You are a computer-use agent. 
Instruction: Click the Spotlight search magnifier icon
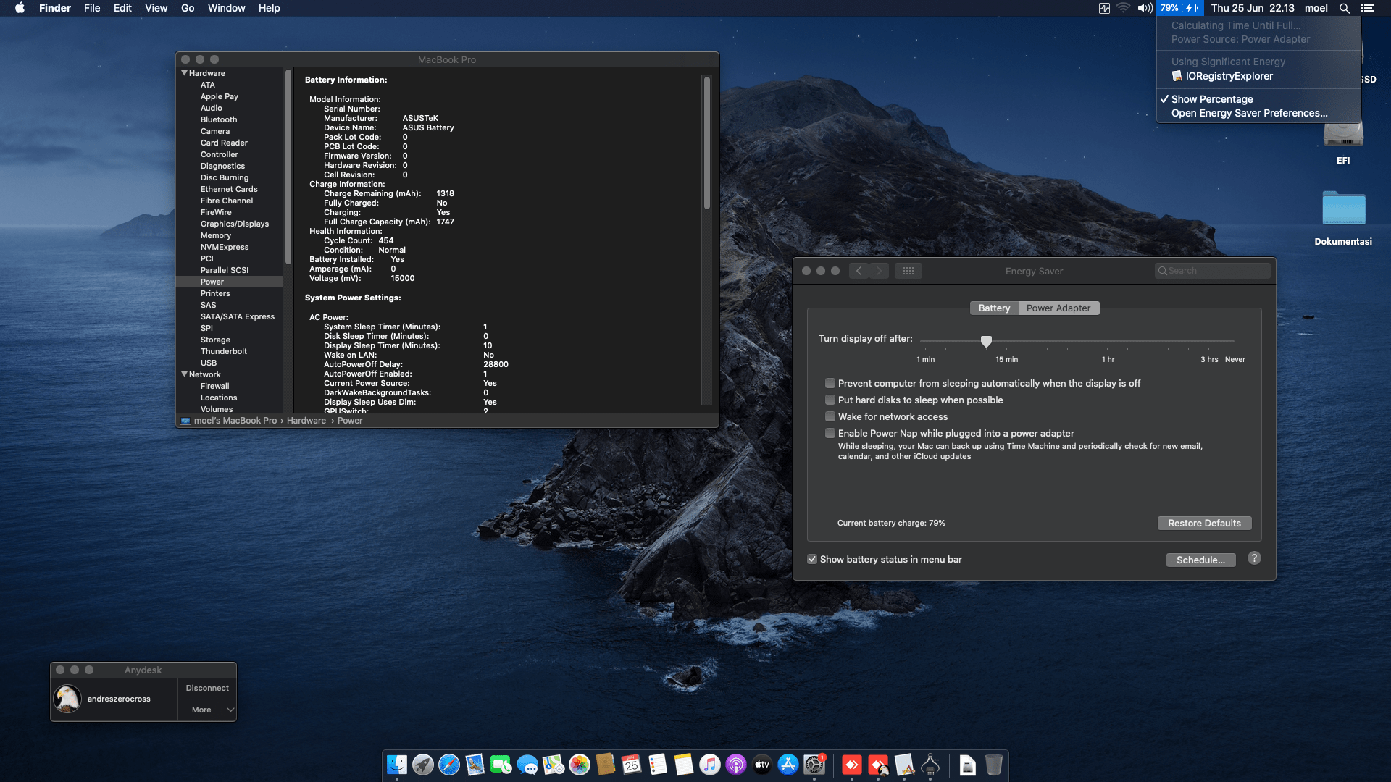[x=1344, y=8]
